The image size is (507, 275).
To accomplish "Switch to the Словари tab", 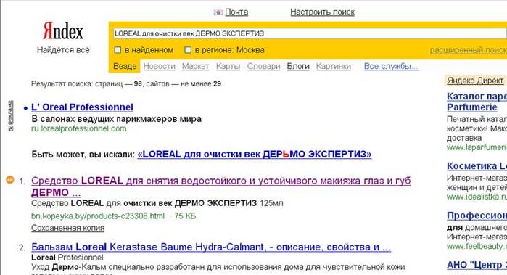I will pyautogui.click(x=263, y=66).
